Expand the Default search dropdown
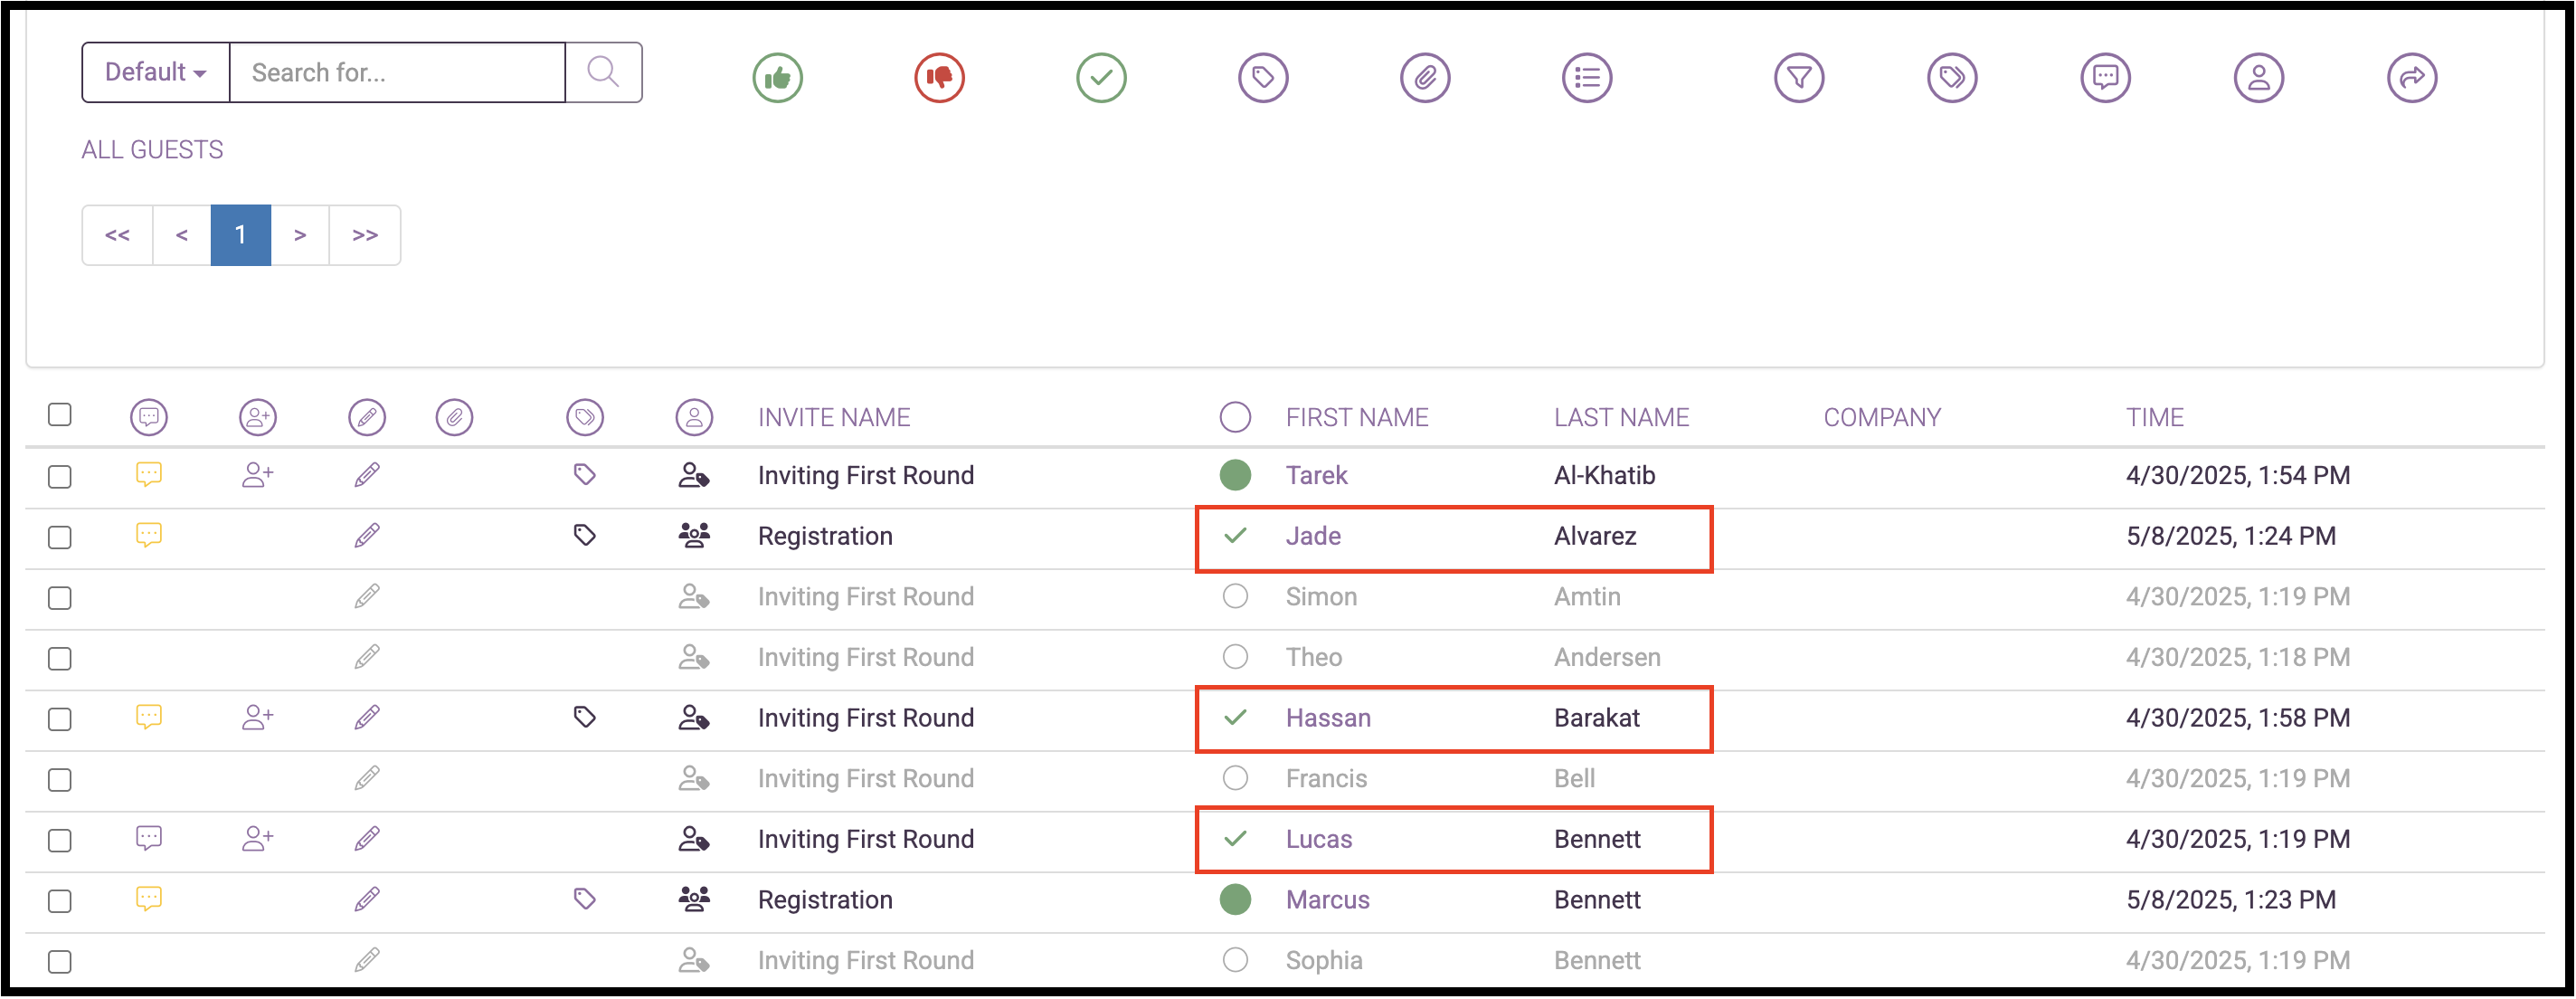 tap(156, 72)
